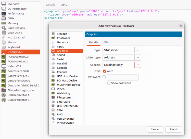Select the Video VGA monitor icon
The width and height of the screenshot is (191, 139).
click(x=4, y=66)
